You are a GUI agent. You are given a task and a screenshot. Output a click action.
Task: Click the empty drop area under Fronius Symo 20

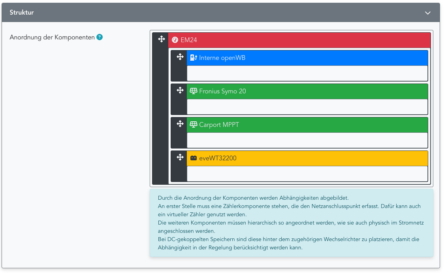click(307, 107)
